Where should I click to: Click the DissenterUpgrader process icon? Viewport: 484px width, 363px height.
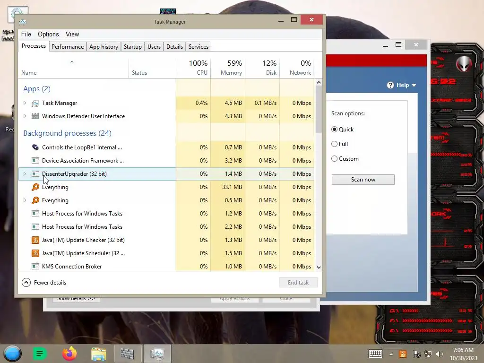(x=35, y=174)
